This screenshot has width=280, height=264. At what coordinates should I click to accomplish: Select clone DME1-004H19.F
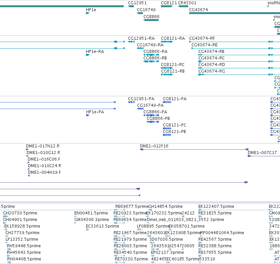point(44,172)
